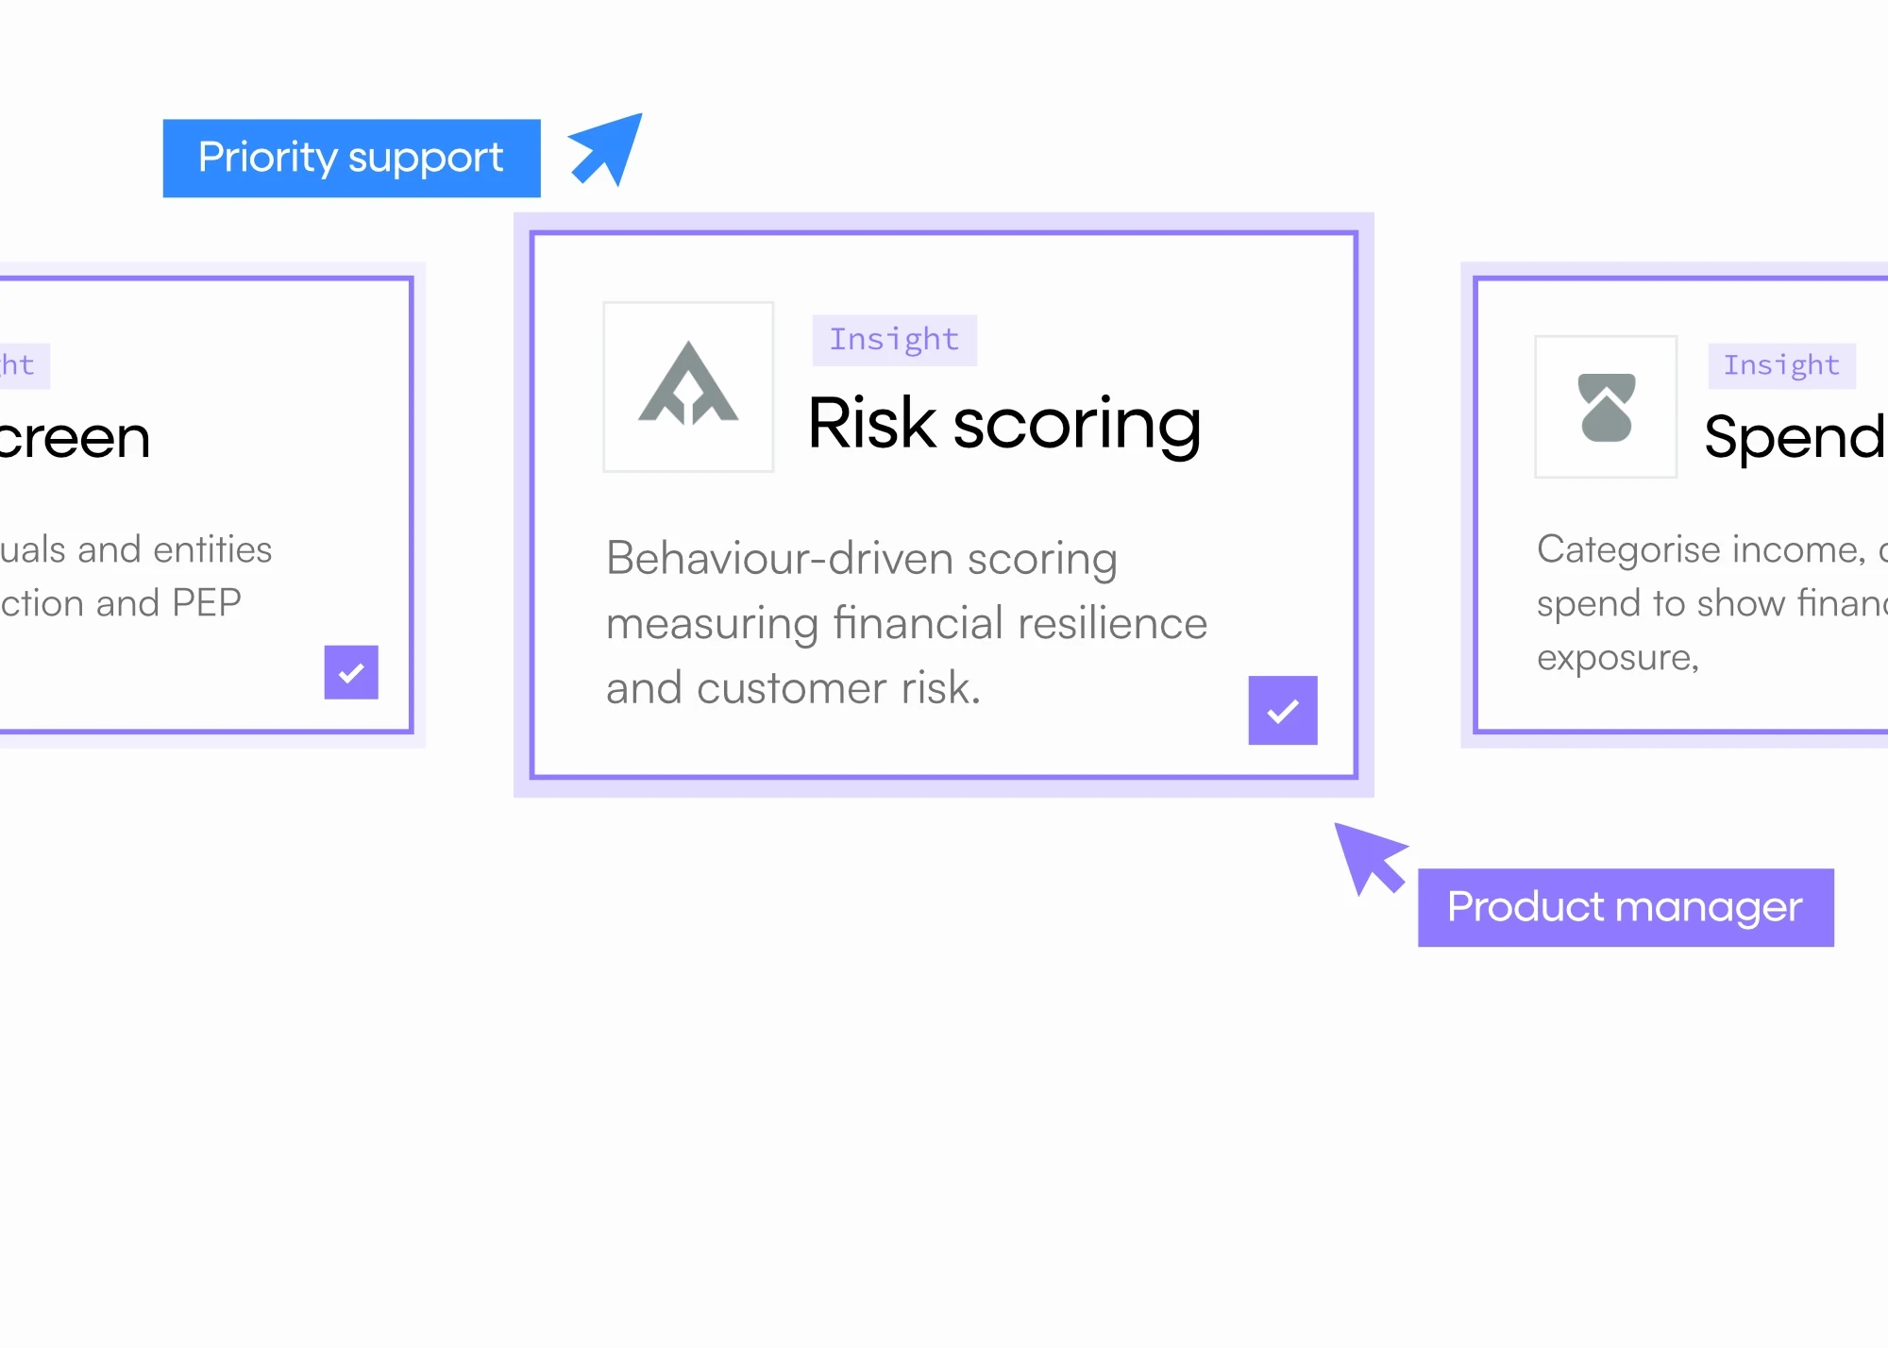Viewport: 1888px width, 1348px height.
Task: Click the mountain-shaped logo inside its framed square
Action: click(x=688, y=387)
